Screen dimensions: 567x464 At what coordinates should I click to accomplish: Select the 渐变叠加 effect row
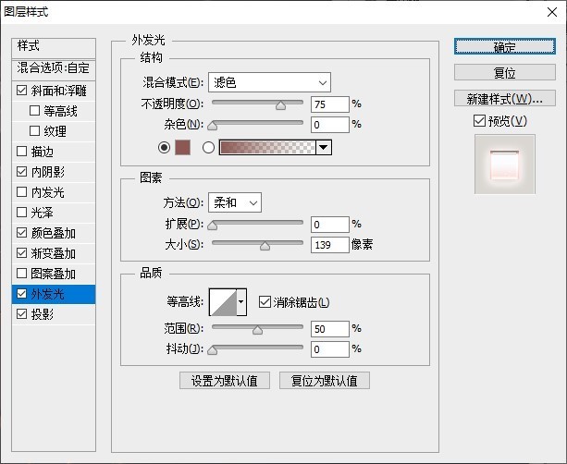click(x=54, y=253)
